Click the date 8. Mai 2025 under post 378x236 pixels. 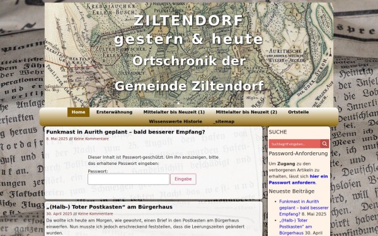(x=57, y=139)
